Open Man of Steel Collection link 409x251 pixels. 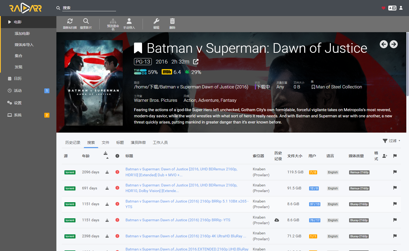coord(339,87)
